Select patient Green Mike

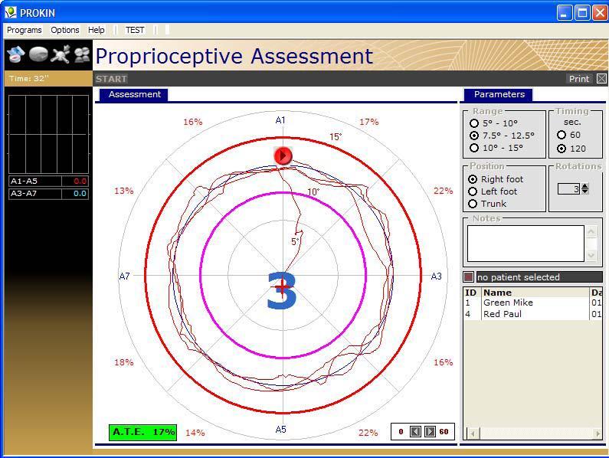point(532,303)
